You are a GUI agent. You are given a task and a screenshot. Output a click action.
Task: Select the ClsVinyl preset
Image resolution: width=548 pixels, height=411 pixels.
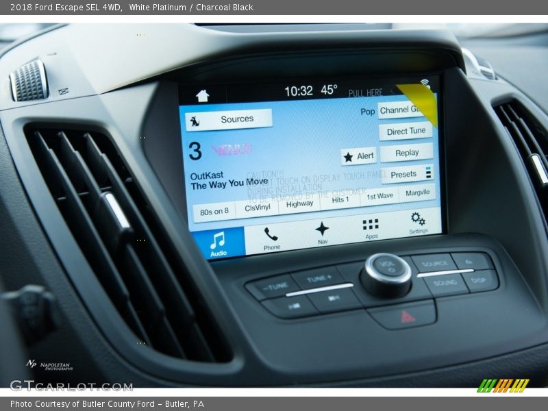258,208
